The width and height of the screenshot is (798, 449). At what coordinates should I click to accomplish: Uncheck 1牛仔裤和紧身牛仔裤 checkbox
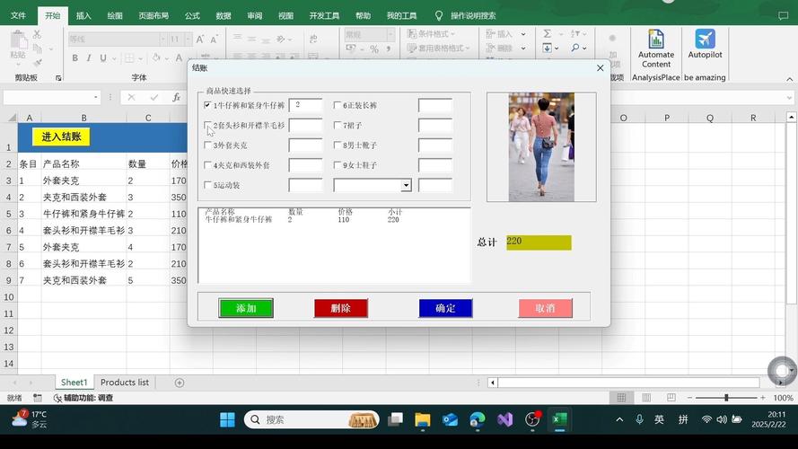207,105
